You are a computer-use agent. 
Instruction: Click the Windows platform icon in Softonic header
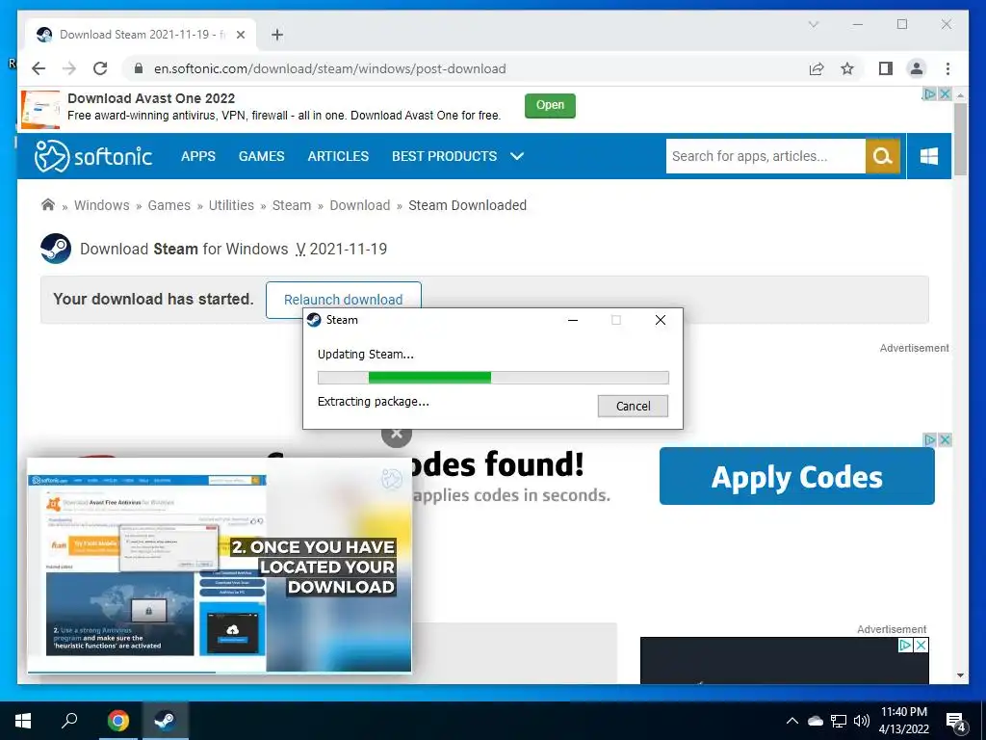pos(929,156)
